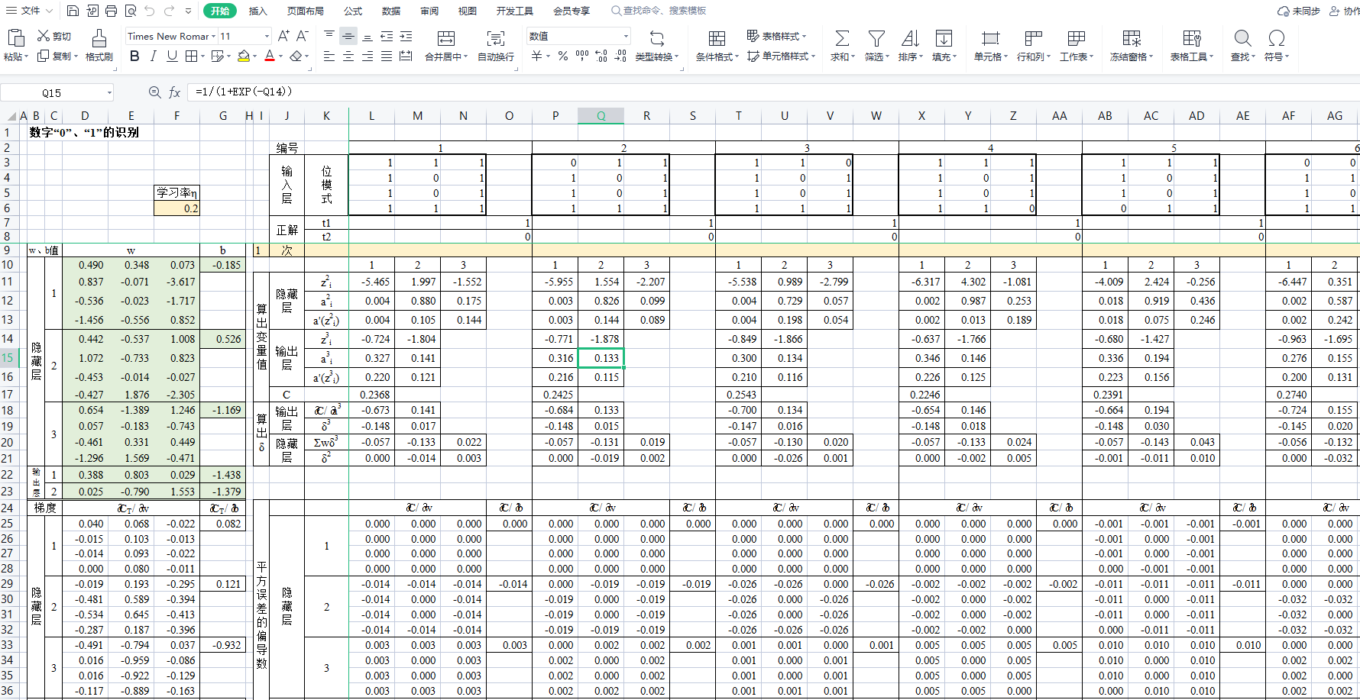Click the formula bar input field
Screen dimensions: 1360x700
point(772,92)
